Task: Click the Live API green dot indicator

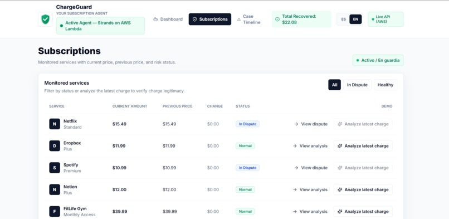Action: coord(373,19)
